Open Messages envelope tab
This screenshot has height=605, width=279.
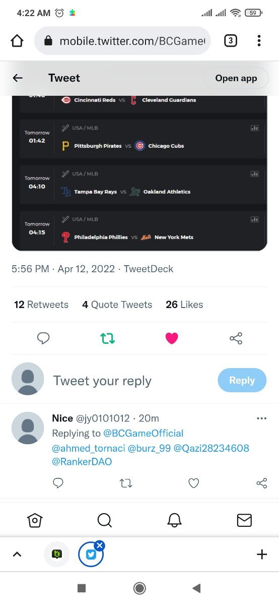click(x=244, y=520)
